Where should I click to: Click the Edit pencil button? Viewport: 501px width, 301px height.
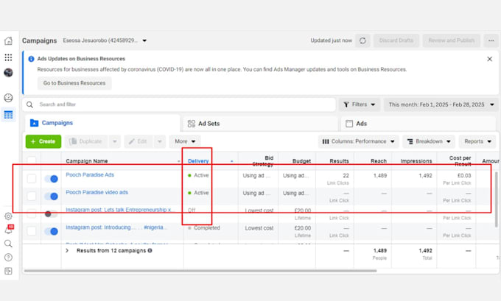click(139, 141)
